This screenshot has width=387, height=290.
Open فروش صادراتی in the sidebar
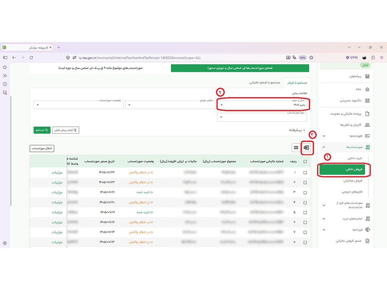353,181
